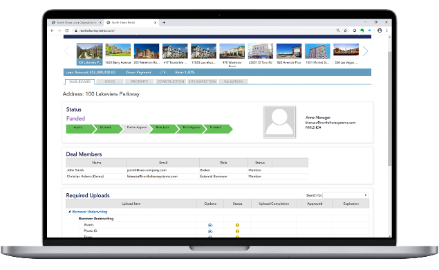Click John Smith in Deal Members
Image resolution: width=439 pixels, height=270 pixels.
(x=75, y=170)
